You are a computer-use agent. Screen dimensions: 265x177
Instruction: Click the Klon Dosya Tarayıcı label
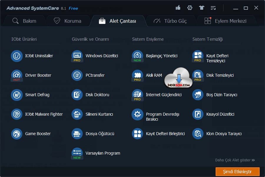[x=224, y=134]
